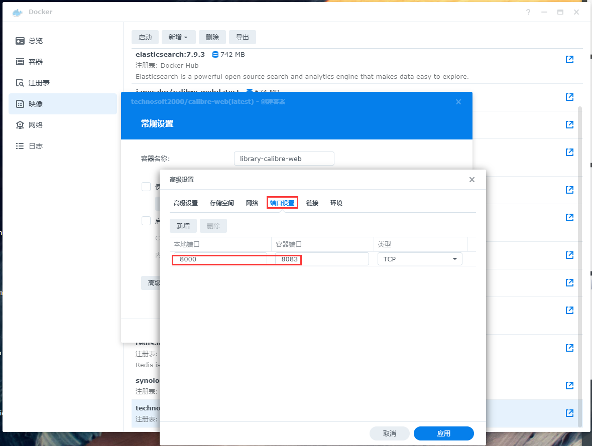The image size is (592, 446).
Task: Toggle the second checkbox in general settings
Action: 146,221
